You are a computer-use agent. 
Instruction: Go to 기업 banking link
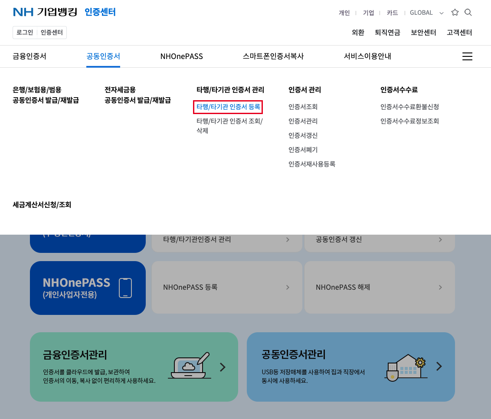pos(369,13)
